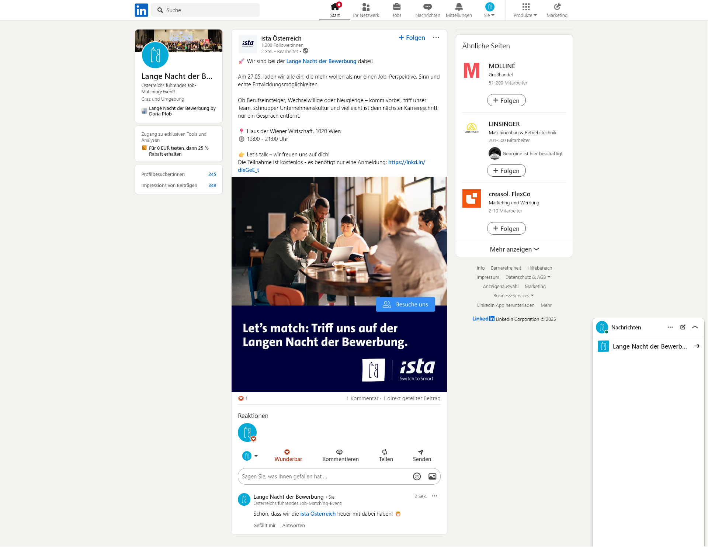Image resolution: width=708 pixels, height=547 pixels.
Task: Add a photo to the comment
Action: point(432,477)
